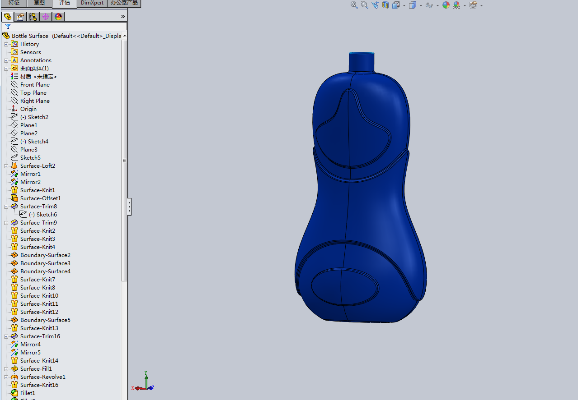Expand the Surface-Trim9 feature node

6,223
